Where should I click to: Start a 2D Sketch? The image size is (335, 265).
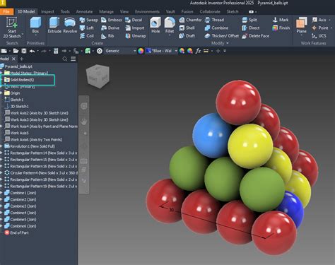[x=11, y=28]
